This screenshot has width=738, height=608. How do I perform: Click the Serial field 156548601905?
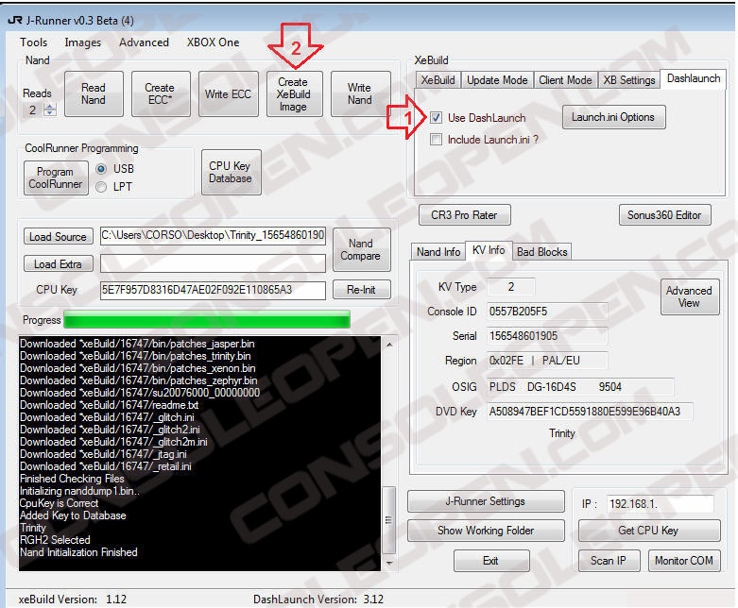point(547,336)
